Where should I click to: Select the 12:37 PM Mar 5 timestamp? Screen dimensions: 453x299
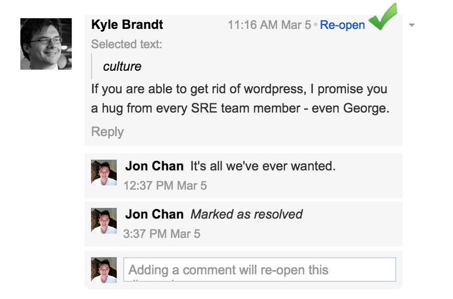pos(165,186)
